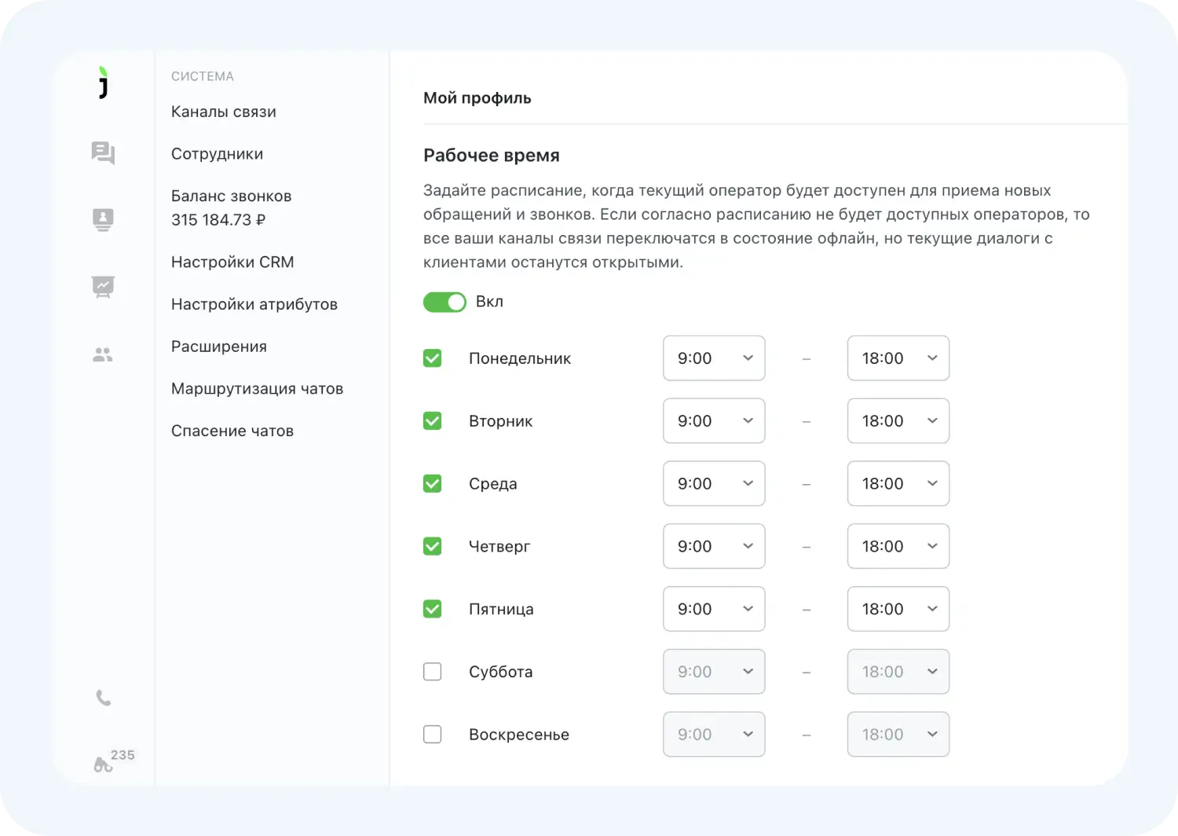Open Маршрутизация чатов page
Screen dimensions: 1178x836
257,389
